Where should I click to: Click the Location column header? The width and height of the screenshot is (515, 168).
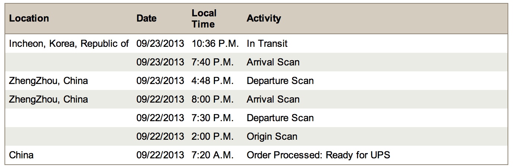(29, 18)
